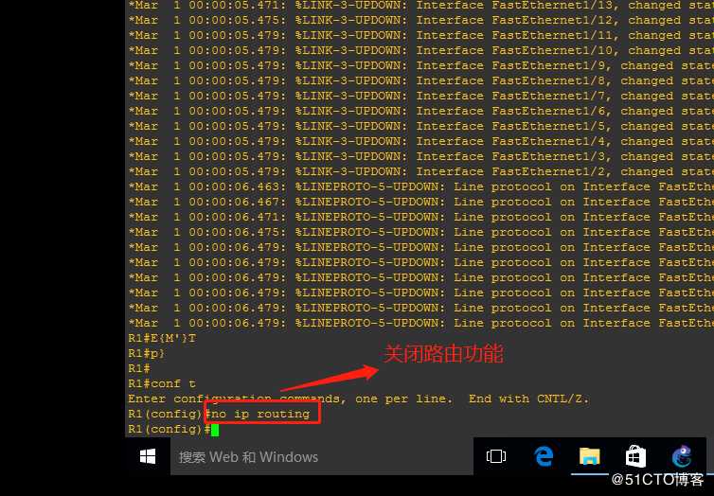Image resolution: width=714 pixels, height=496 pixels.
Task: Click the FastEthernet1/9 log line
Action: point(420,66)
